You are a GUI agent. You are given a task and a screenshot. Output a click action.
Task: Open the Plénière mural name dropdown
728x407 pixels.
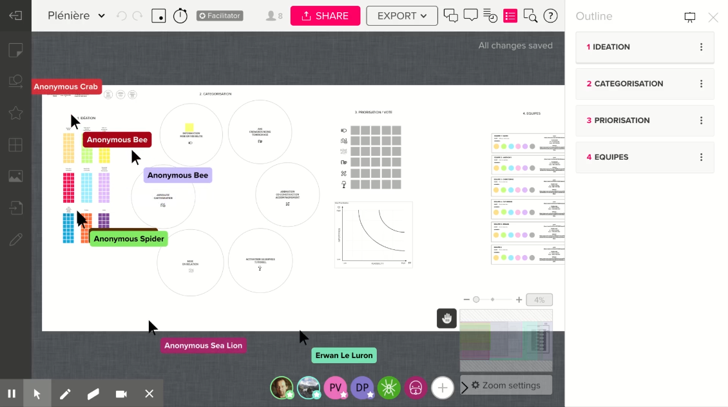pyautogui.click(x=76, y=16)
